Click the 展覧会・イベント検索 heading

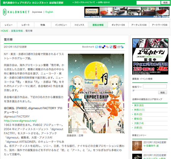[x=142, y=79]
